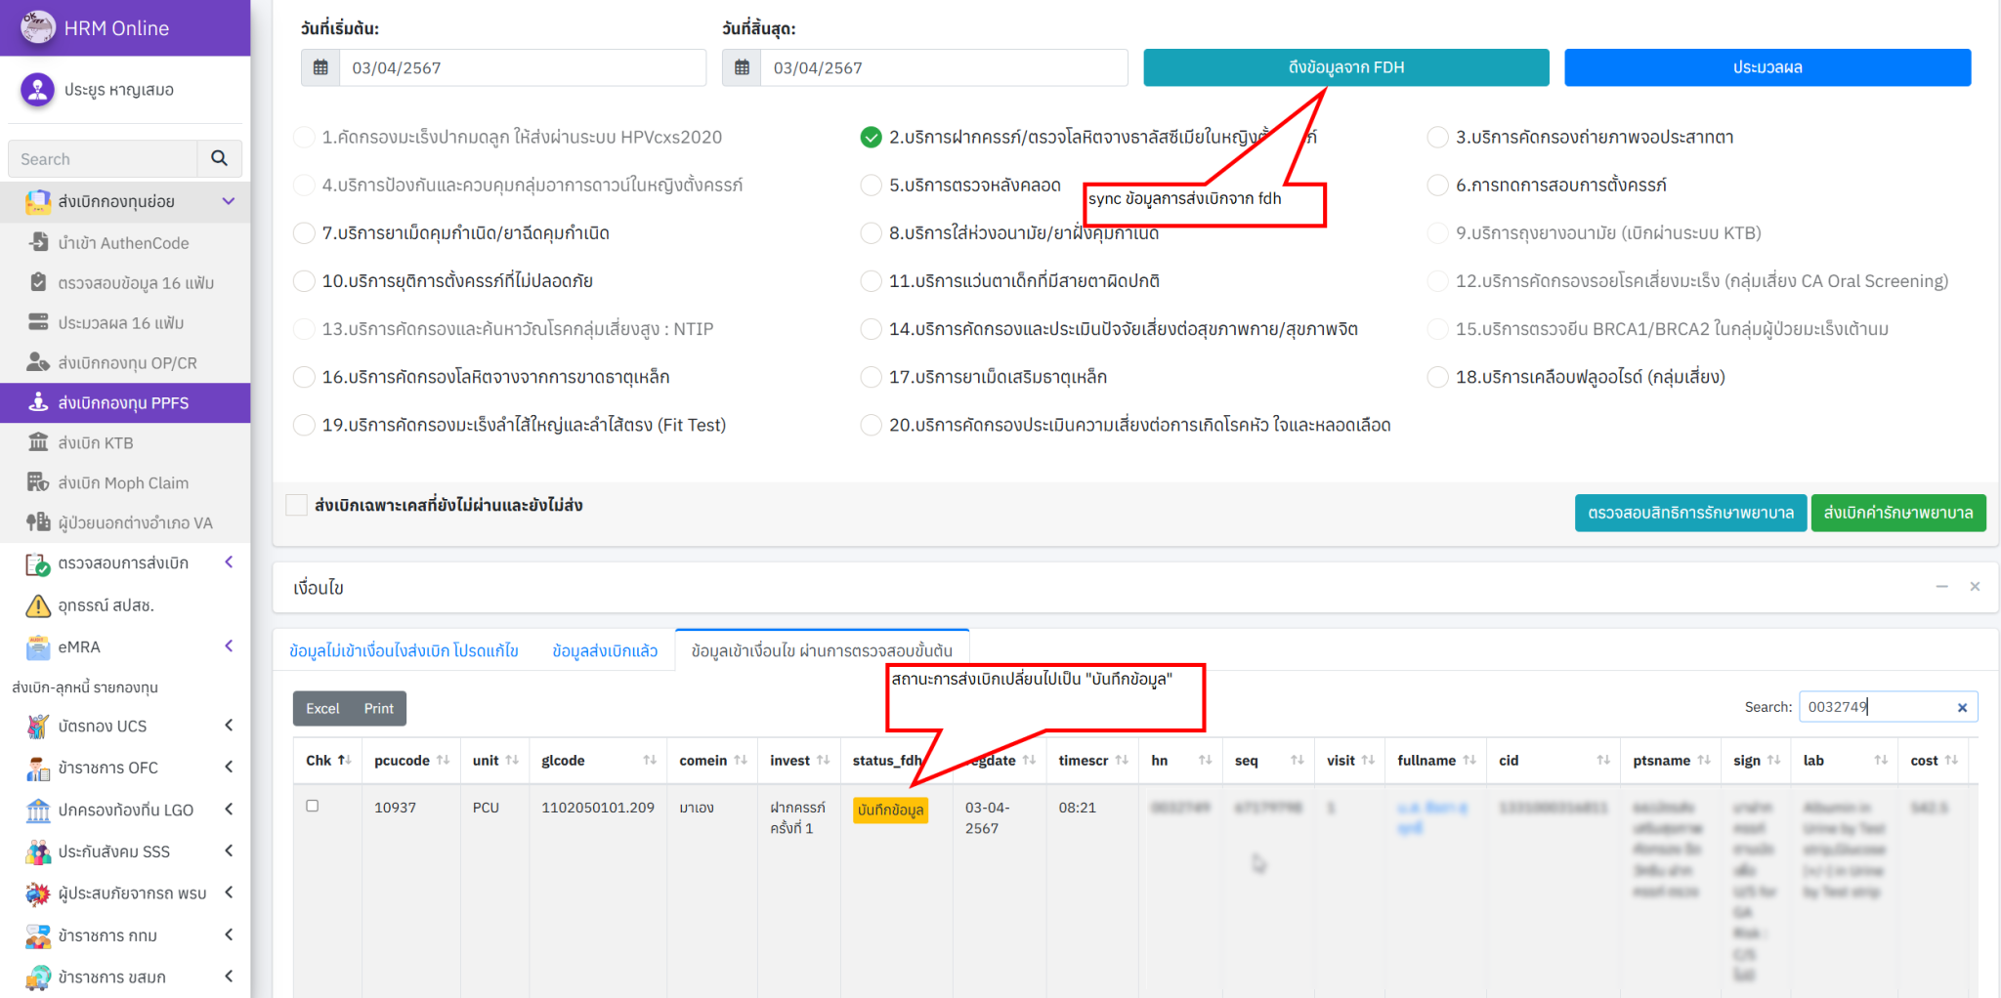
Task: Open ข้อมูลไม่เข้าเงื่อนไขส่งเบิก โปรดแก้ไข tab
Action: pos(404,650)
